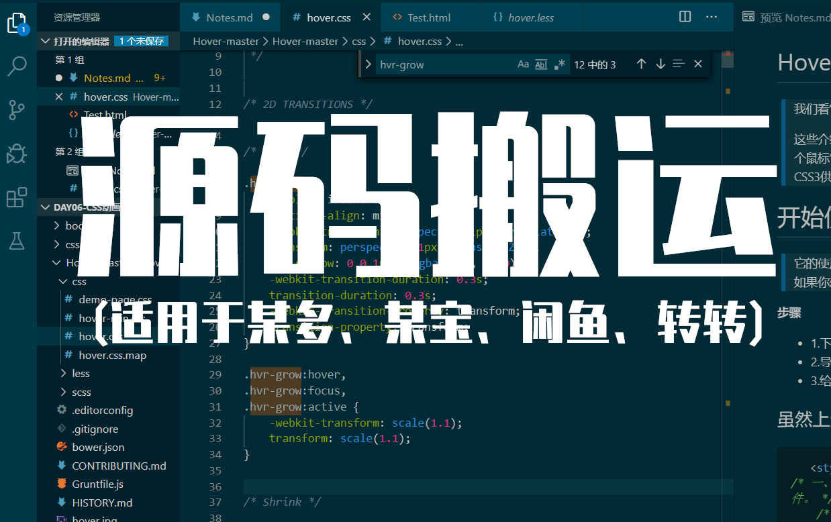The width and height of the screenshot is (831, 522).
Task: Open the Extensions view icon
Action: (x=17, y=198)
